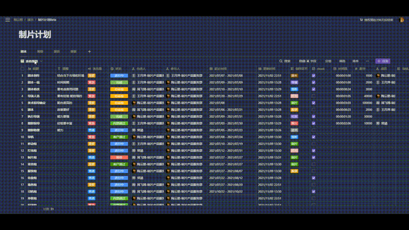This screenshot has width=409, height=230.
Task: Uncheck the check box in row 1
Action: (x=313, y=76)
